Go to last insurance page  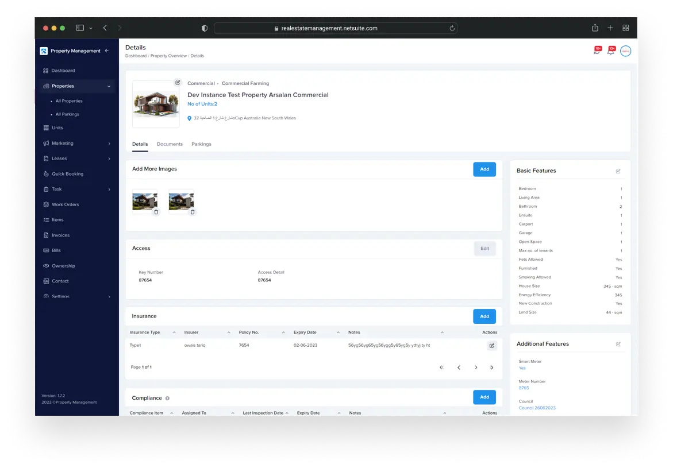pyautogui.click(x=492, y=368)
